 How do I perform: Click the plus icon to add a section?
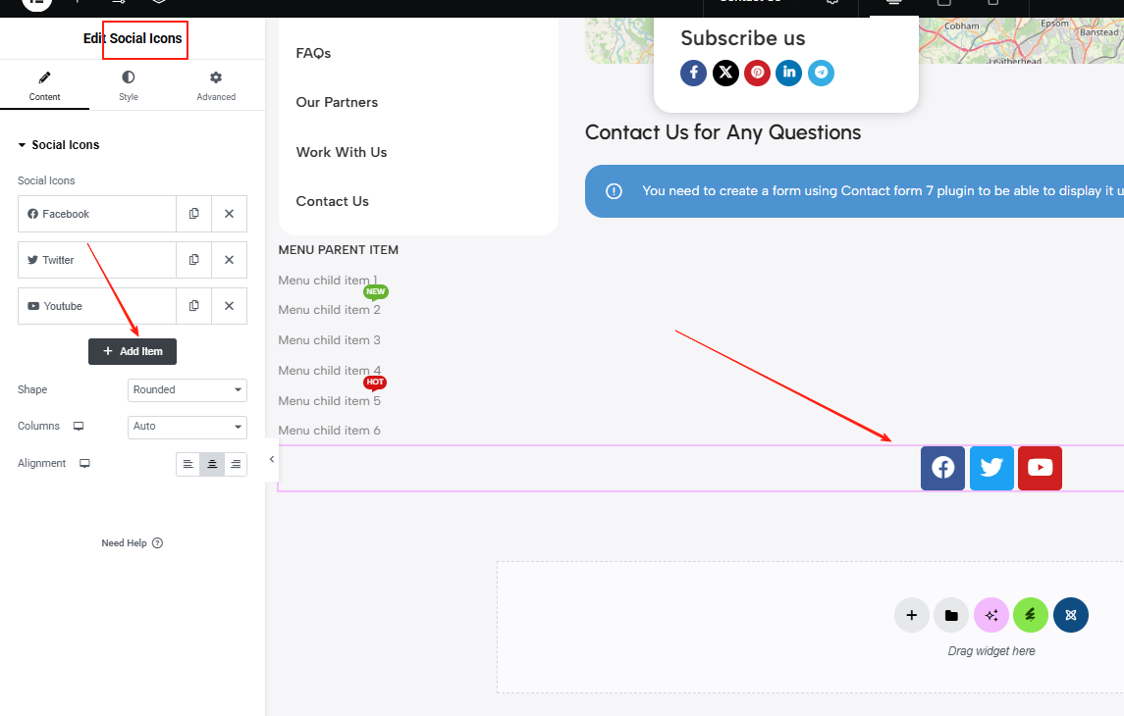pos(912,615)
